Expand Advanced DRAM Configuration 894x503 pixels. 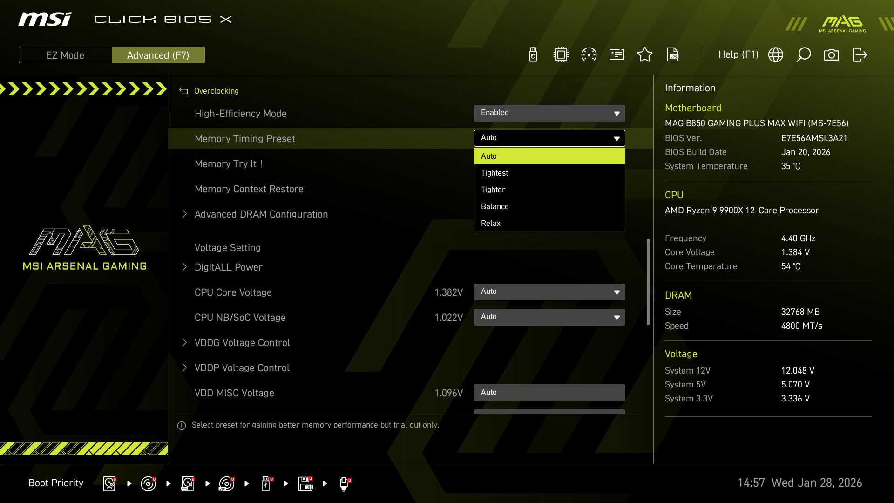click(261, 214)
